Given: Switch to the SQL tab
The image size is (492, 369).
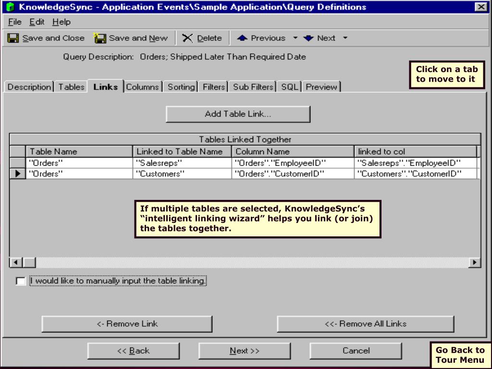Looking at the screenshot, I should (x=289, y=87).
